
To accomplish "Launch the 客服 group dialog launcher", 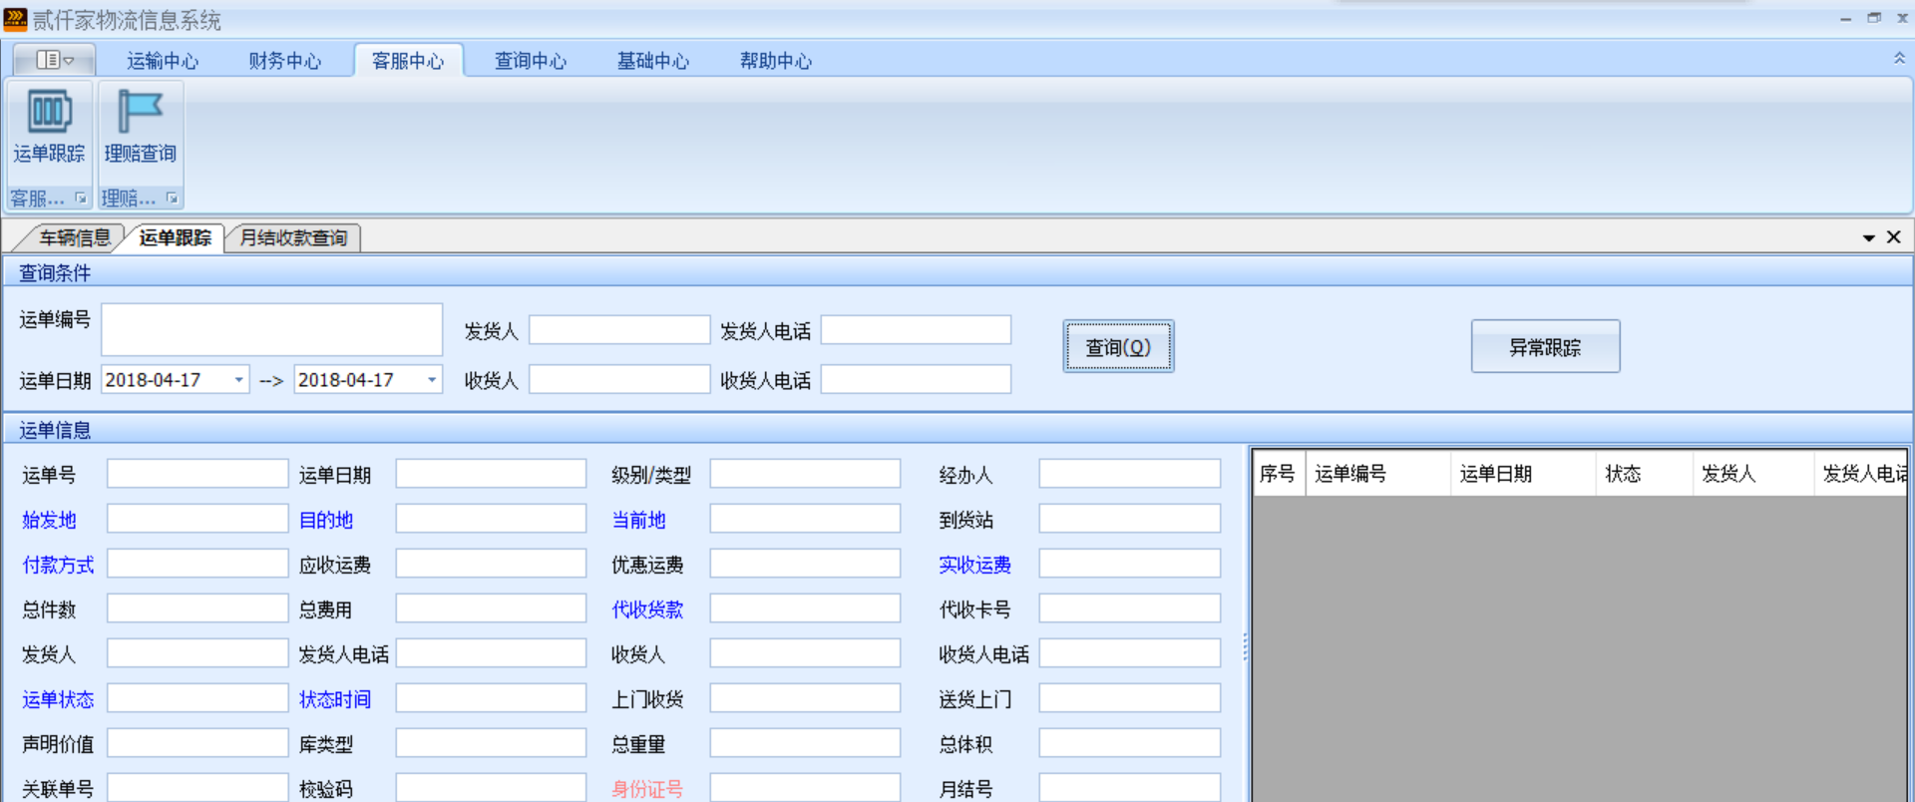I will click(81, 199).
